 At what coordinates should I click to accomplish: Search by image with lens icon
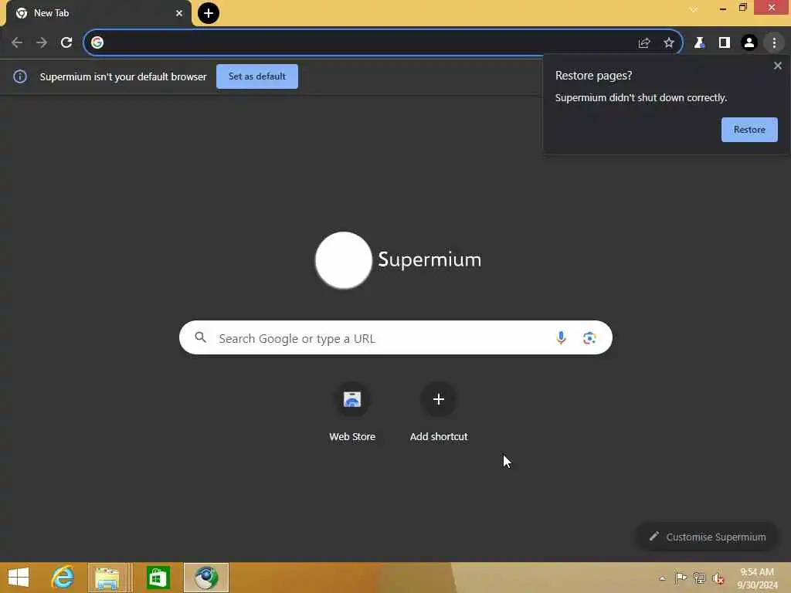tap(589, 338)
